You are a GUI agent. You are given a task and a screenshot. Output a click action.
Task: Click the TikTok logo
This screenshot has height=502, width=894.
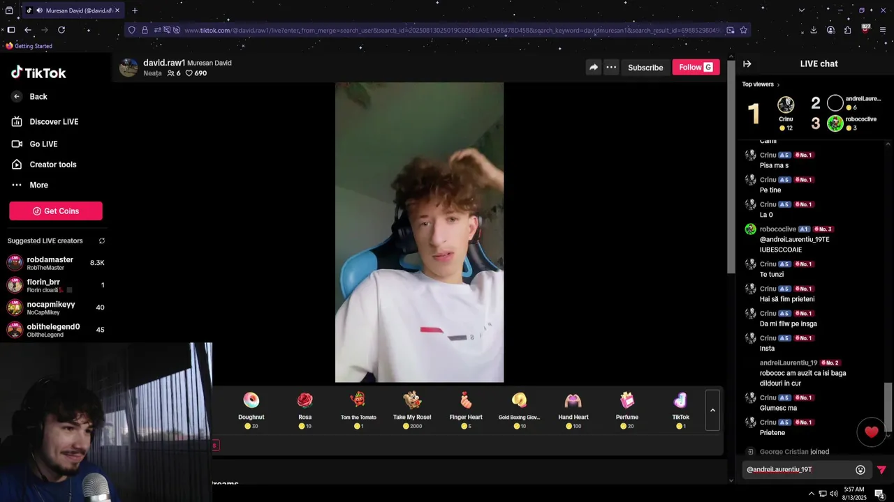point(38,73)
